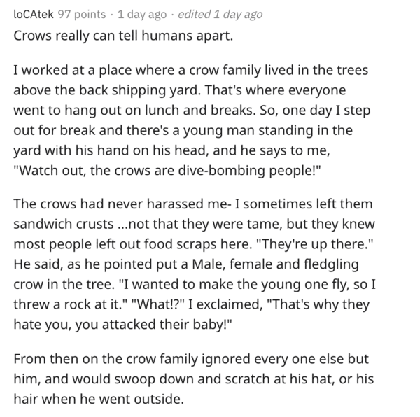
Task: Click the italic edited 1 day ago label
Action: click(220, 15)
